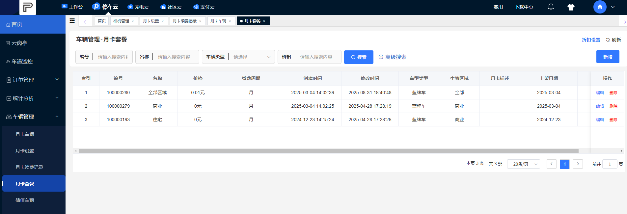Close the 相机管理 tab
Screen dimensions: 627x214
coord(133,21)
